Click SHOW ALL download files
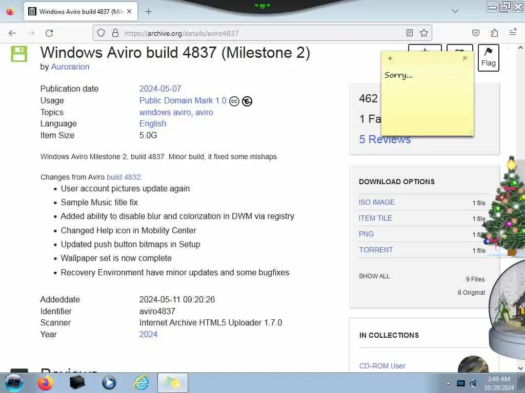Viewport: 525px width, 393px height. (x=374, y=276)
